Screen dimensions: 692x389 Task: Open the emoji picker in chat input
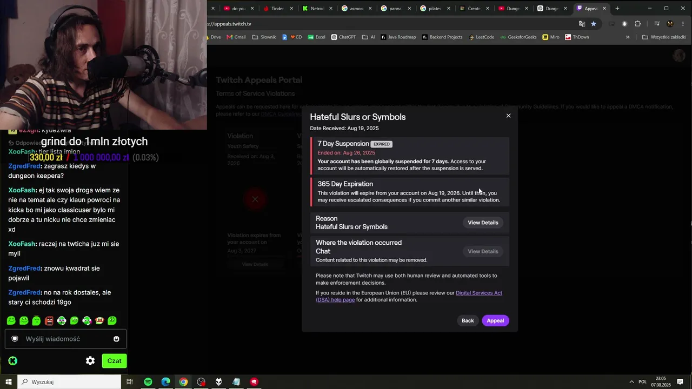pyautogui.click(x=116, y=339)
